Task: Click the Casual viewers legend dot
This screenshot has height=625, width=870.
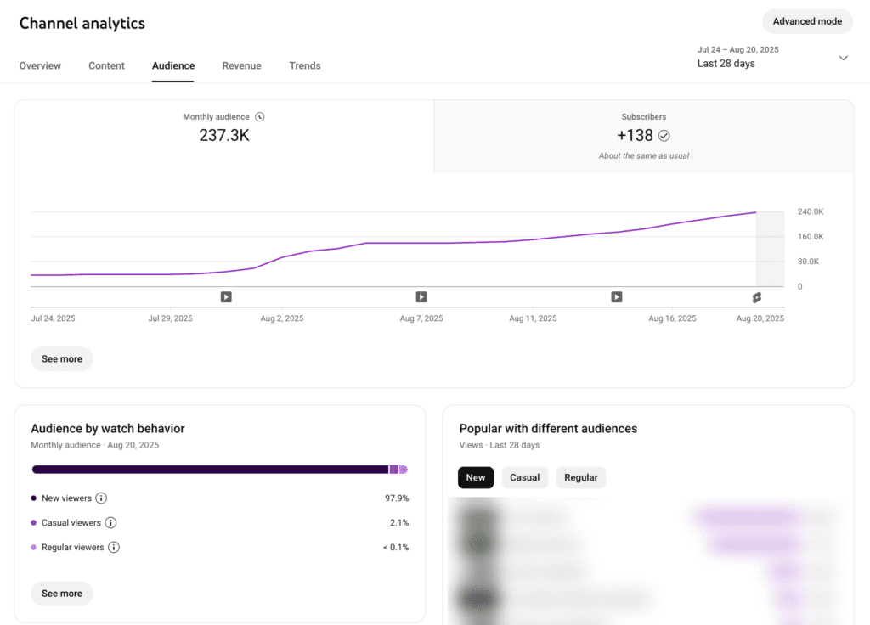Action: [x=33, y=522]
